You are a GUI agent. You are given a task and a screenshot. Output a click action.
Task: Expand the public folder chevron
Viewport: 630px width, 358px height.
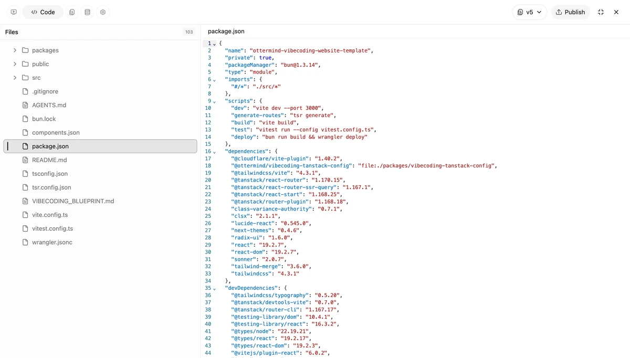point(15,64)
